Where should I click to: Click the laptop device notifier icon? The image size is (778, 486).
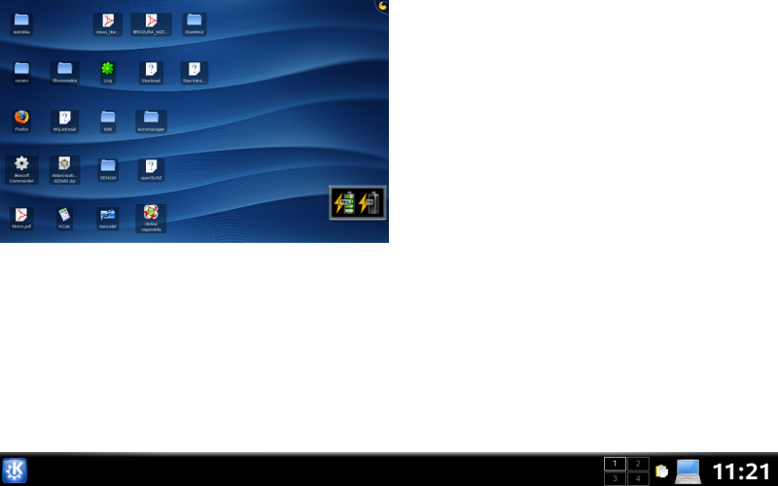[x=689, y=471]
